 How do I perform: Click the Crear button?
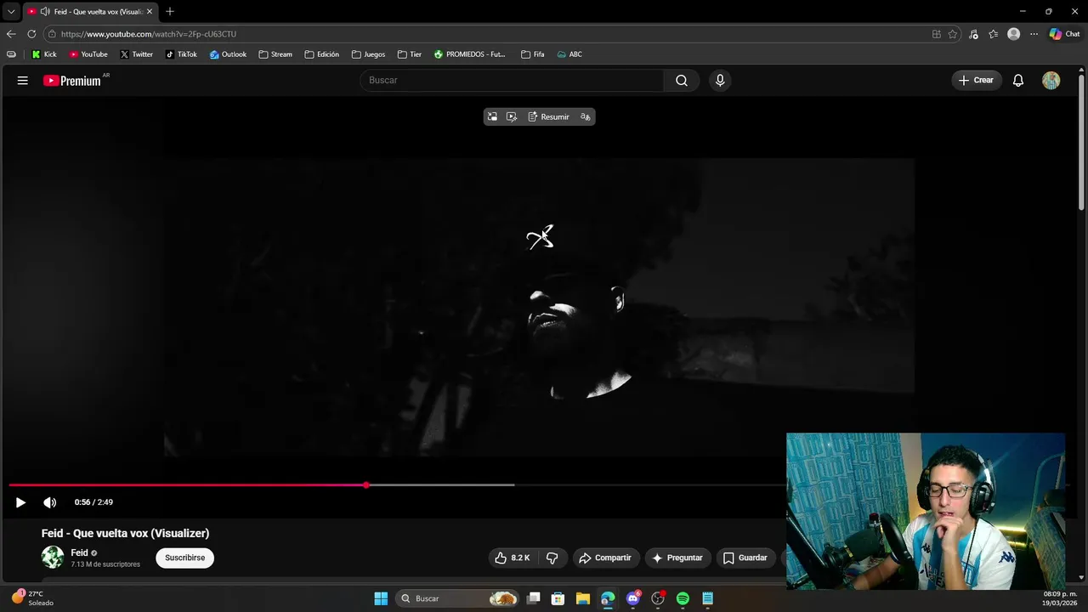(x=976, y=80)
